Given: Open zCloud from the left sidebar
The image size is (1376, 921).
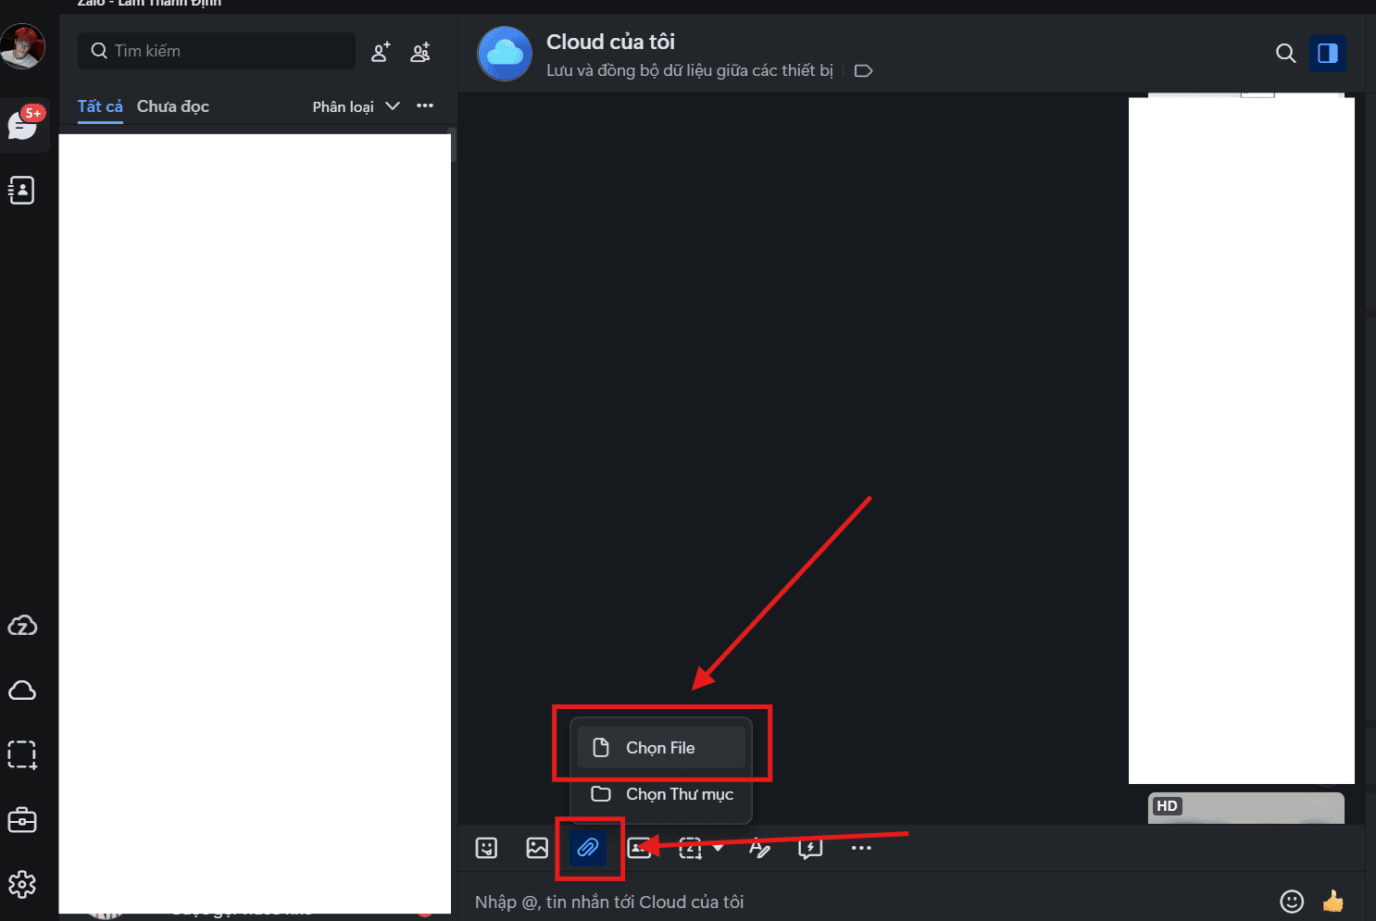Looking at the screenshot, I should pos(21,625).
